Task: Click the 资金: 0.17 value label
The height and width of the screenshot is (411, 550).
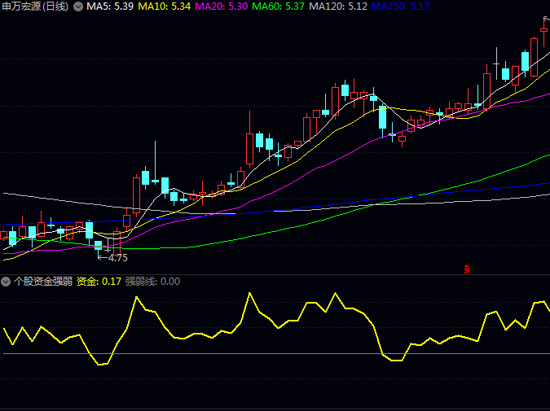Action: [x=99, y=282]
